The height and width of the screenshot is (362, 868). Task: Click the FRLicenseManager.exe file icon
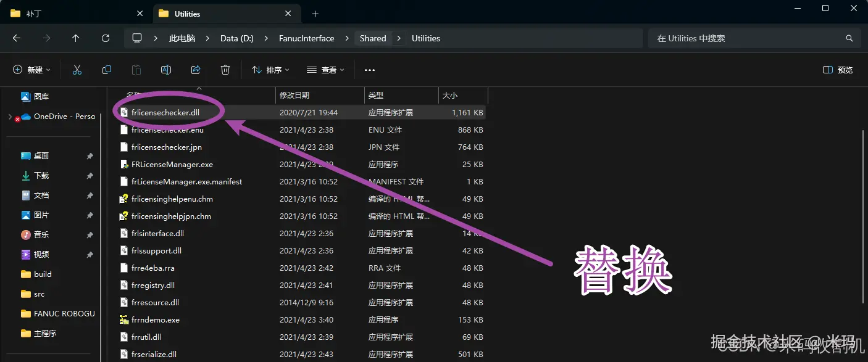pyautogui.click(x=124, y=165)
